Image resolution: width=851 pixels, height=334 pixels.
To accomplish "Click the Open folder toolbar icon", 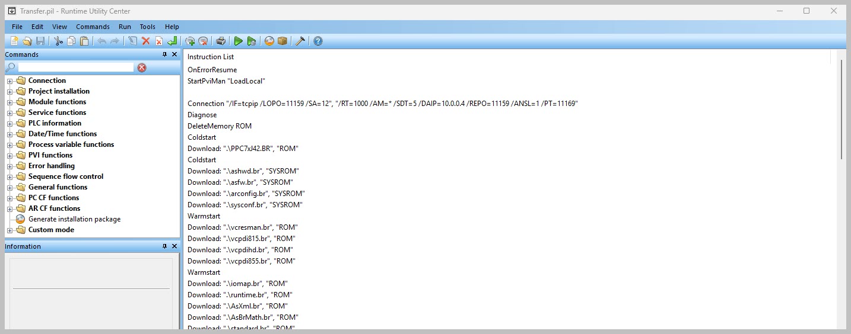I will click(27, 41).
